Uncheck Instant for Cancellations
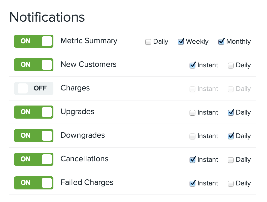This screenshot has height=202, width=267. coord(192,160)
